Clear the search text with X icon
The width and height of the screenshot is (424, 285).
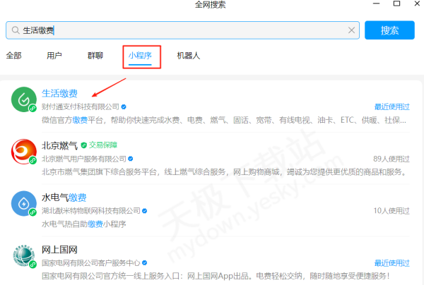(351, 30)
